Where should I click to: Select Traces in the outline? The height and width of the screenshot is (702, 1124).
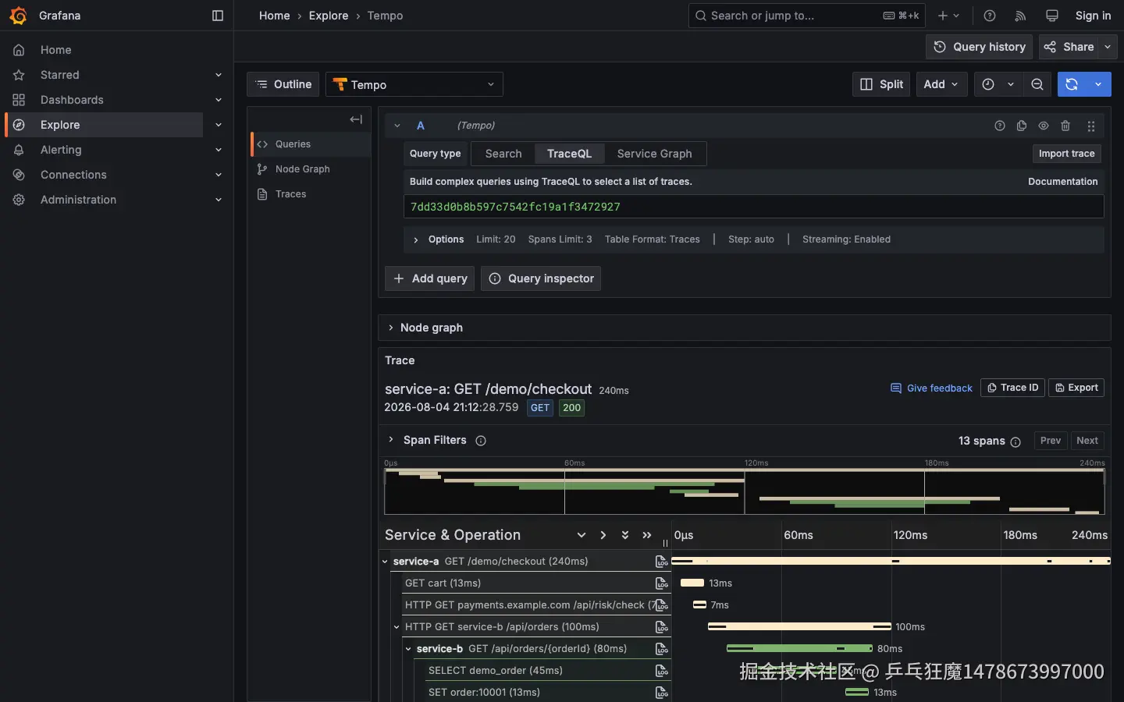click(310, 194)
